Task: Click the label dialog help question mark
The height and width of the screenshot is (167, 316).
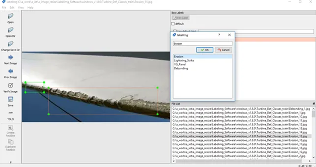Action: click(x=219, y=35)
